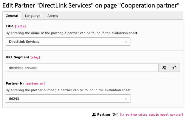Click the Partner Nr label

pyautogui.click(x=15, y=83)
